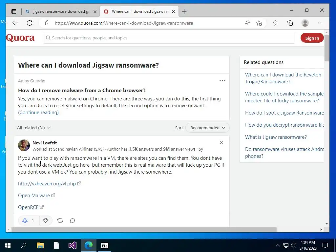
Task: Select the Where can I download Jigsaw tab
Action: tap(139, 11)
